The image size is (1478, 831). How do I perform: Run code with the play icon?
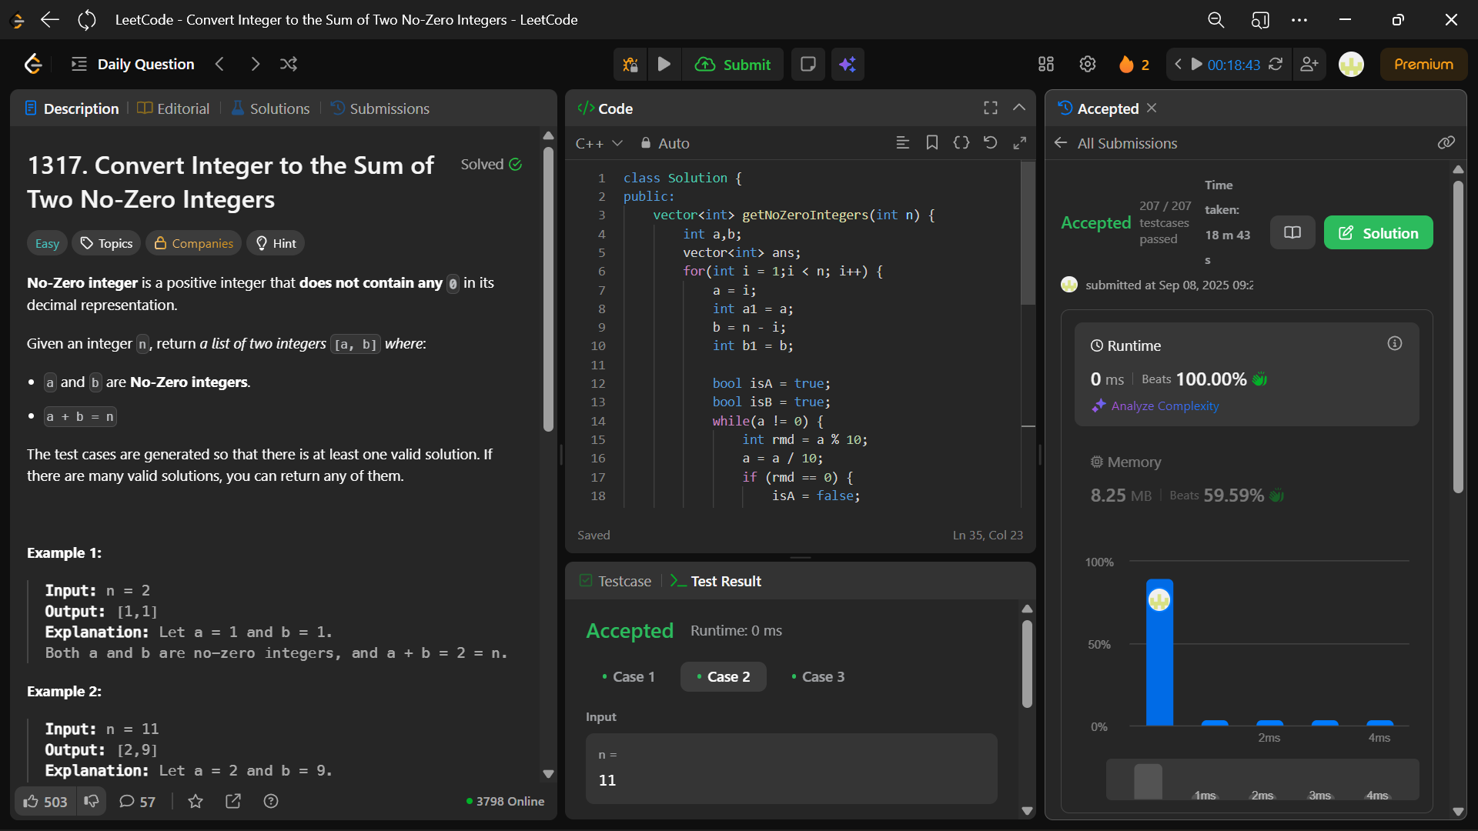coord(664,65)
